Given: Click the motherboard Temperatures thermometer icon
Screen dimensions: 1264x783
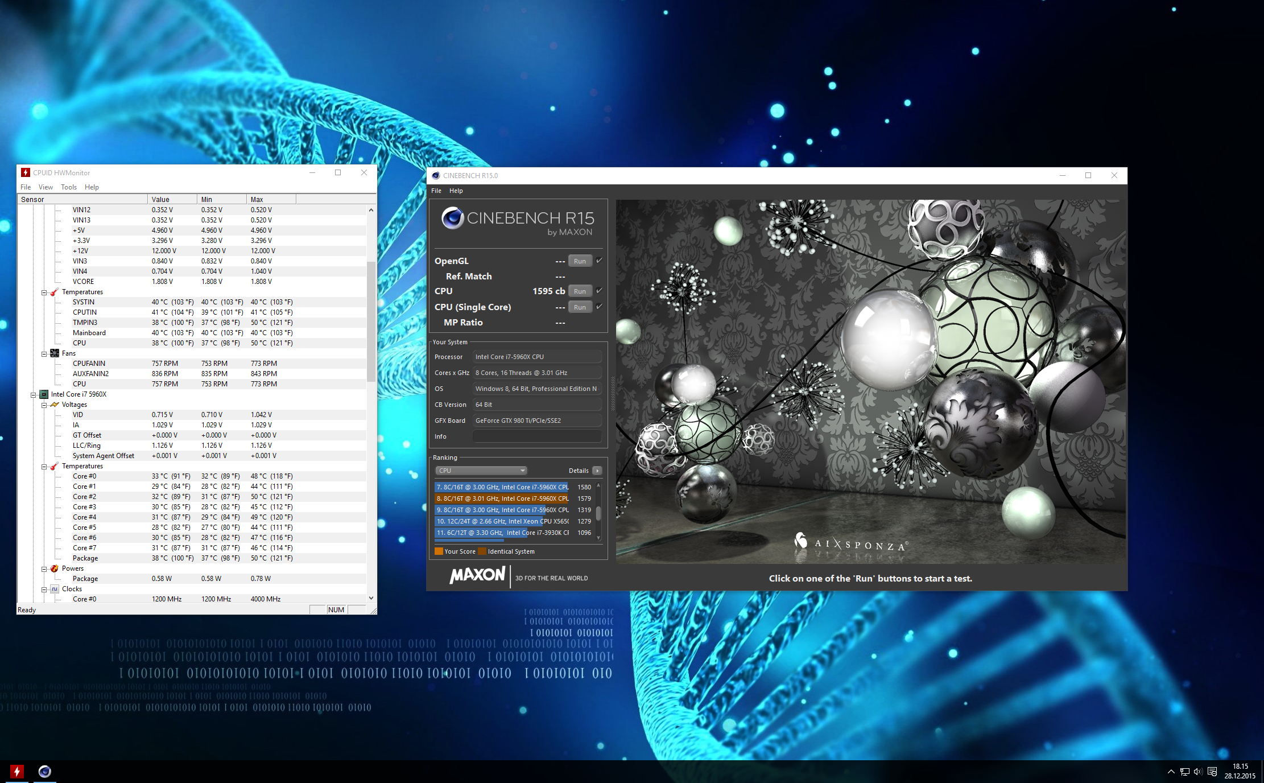Looking at the screenshot, I should 55,292.
